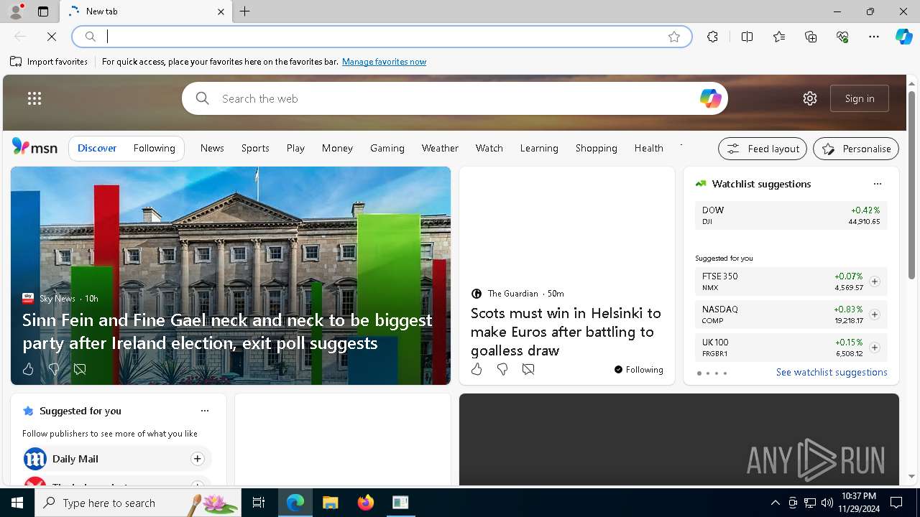Open Task View on taskbar

tap(259, 503)
